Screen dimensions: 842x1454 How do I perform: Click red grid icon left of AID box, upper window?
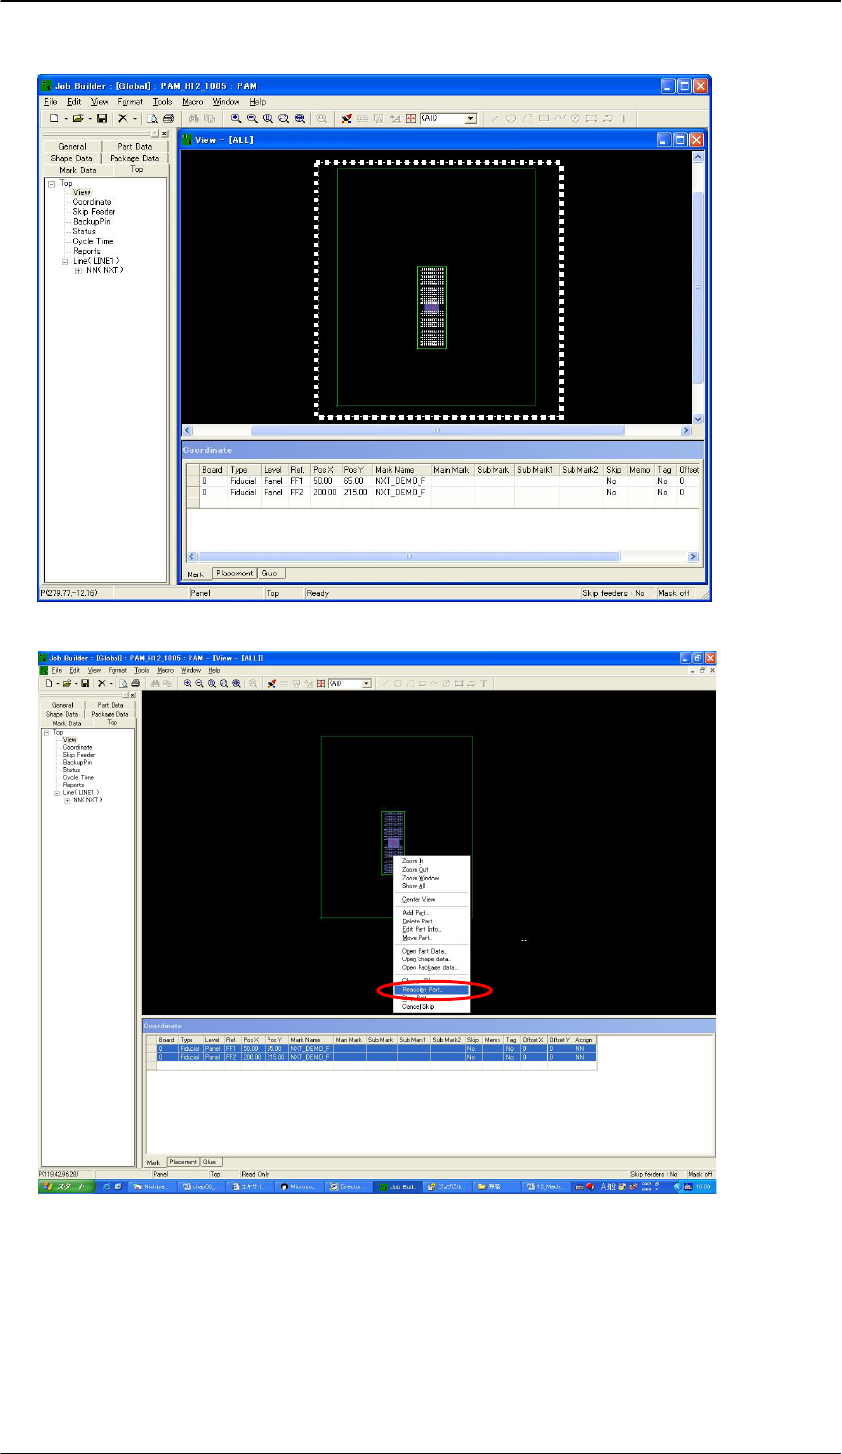tap(411, 118)
